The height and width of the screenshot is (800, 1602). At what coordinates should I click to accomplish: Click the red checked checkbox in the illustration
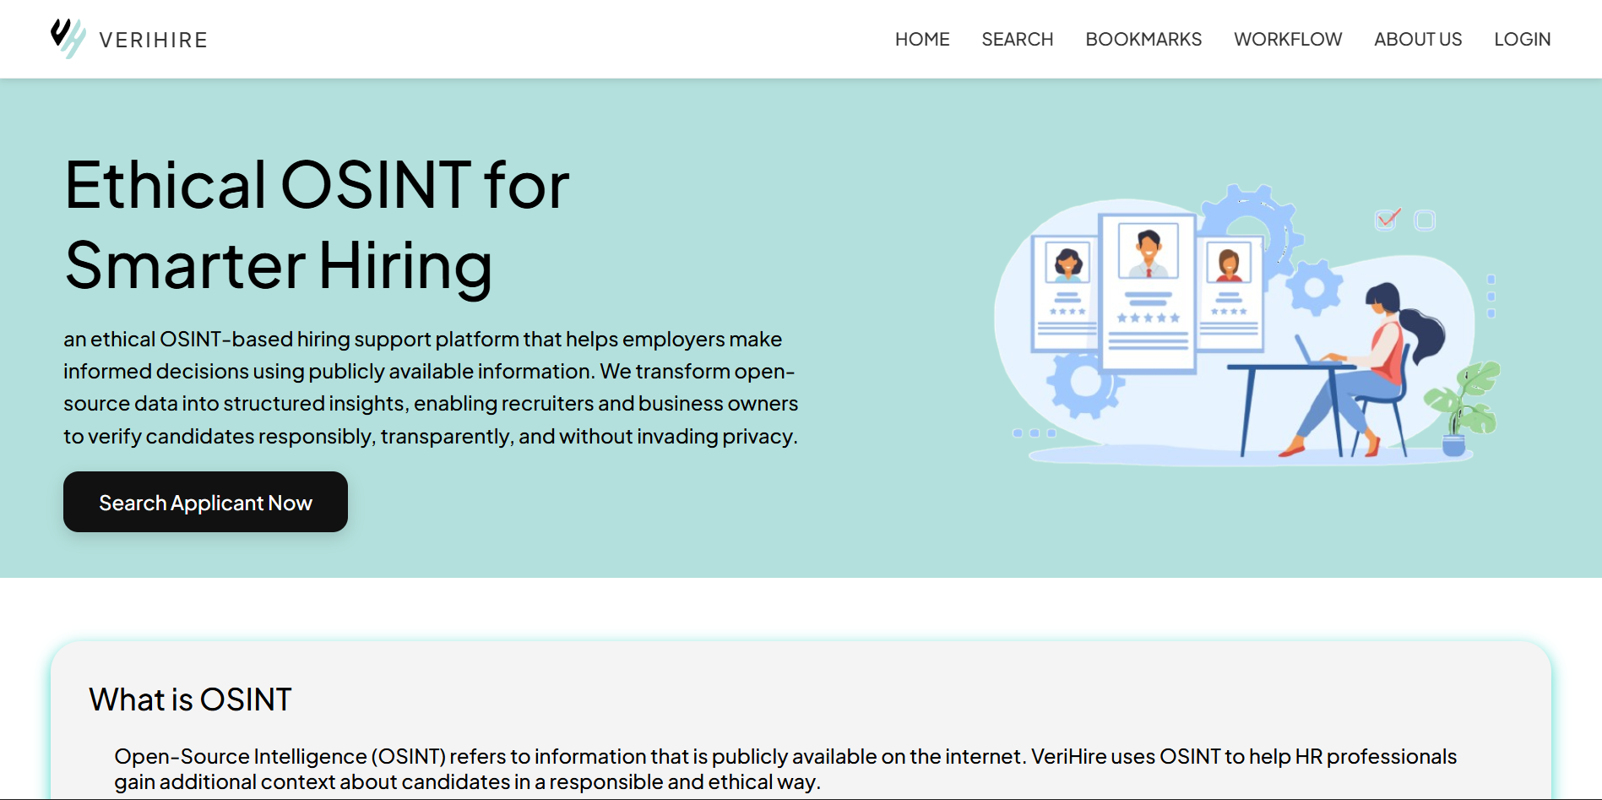tap(1387, 220)
